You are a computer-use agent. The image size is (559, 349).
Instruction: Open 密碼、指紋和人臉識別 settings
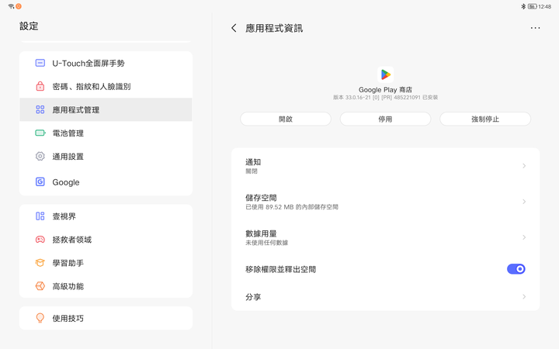pyautogui.click(x=106, y=86)
